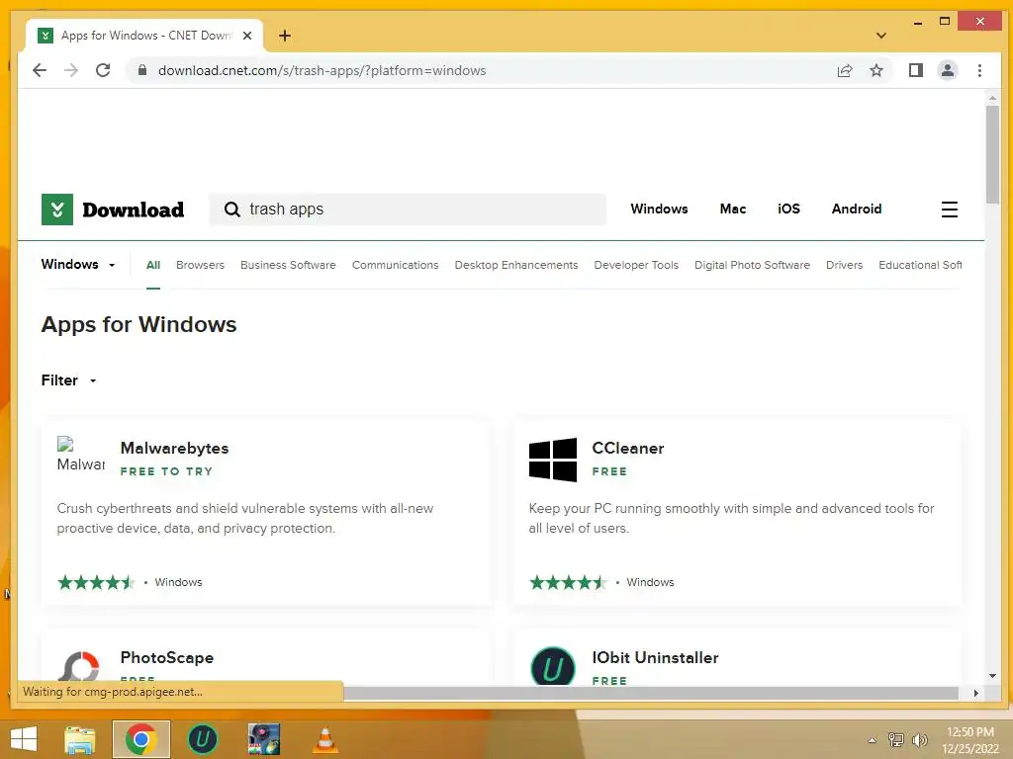
Task: Open the Windows Start button
Action: (x=24, y=739)
